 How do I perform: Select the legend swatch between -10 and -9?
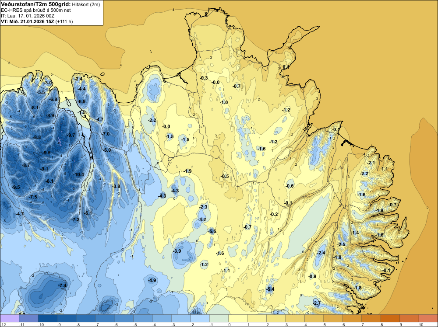point(47,318)
